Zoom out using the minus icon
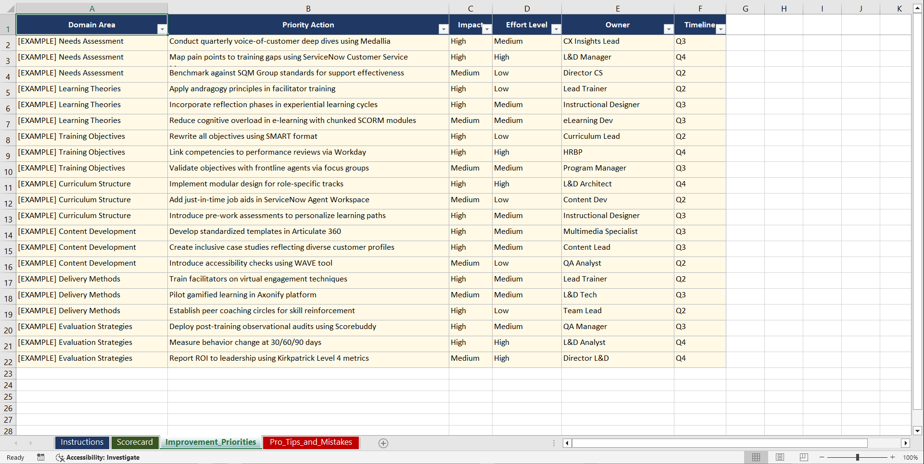 click(821, 457)
